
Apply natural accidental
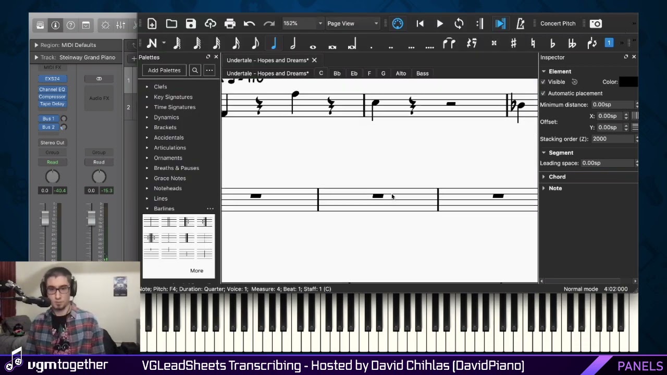tap(533, 43)
